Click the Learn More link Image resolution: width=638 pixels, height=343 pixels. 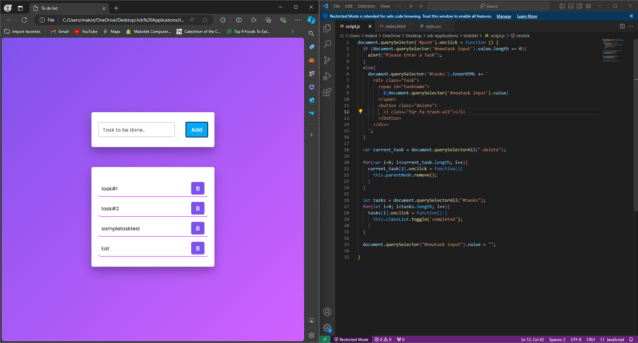tap(527, 16)
